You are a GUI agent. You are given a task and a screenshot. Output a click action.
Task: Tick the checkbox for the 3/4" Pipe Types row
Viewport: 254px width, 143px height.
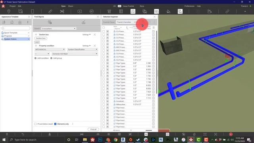104,63
